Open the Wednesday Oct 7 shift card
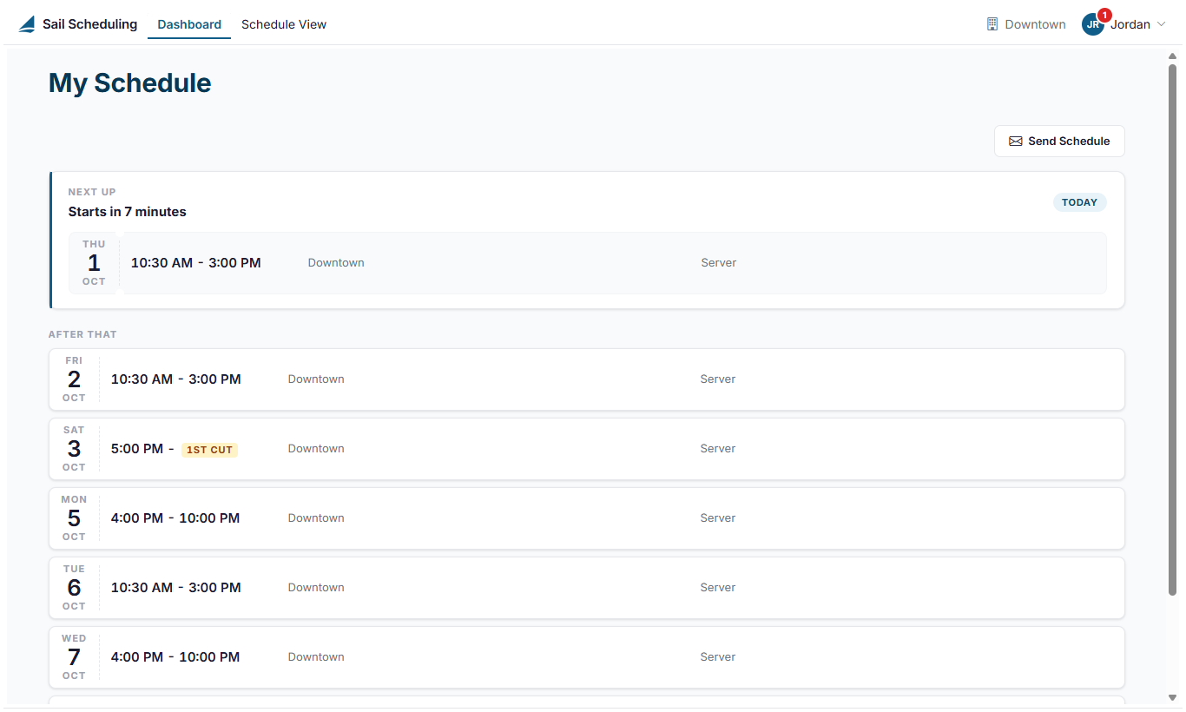 click(x=587, y=657)
